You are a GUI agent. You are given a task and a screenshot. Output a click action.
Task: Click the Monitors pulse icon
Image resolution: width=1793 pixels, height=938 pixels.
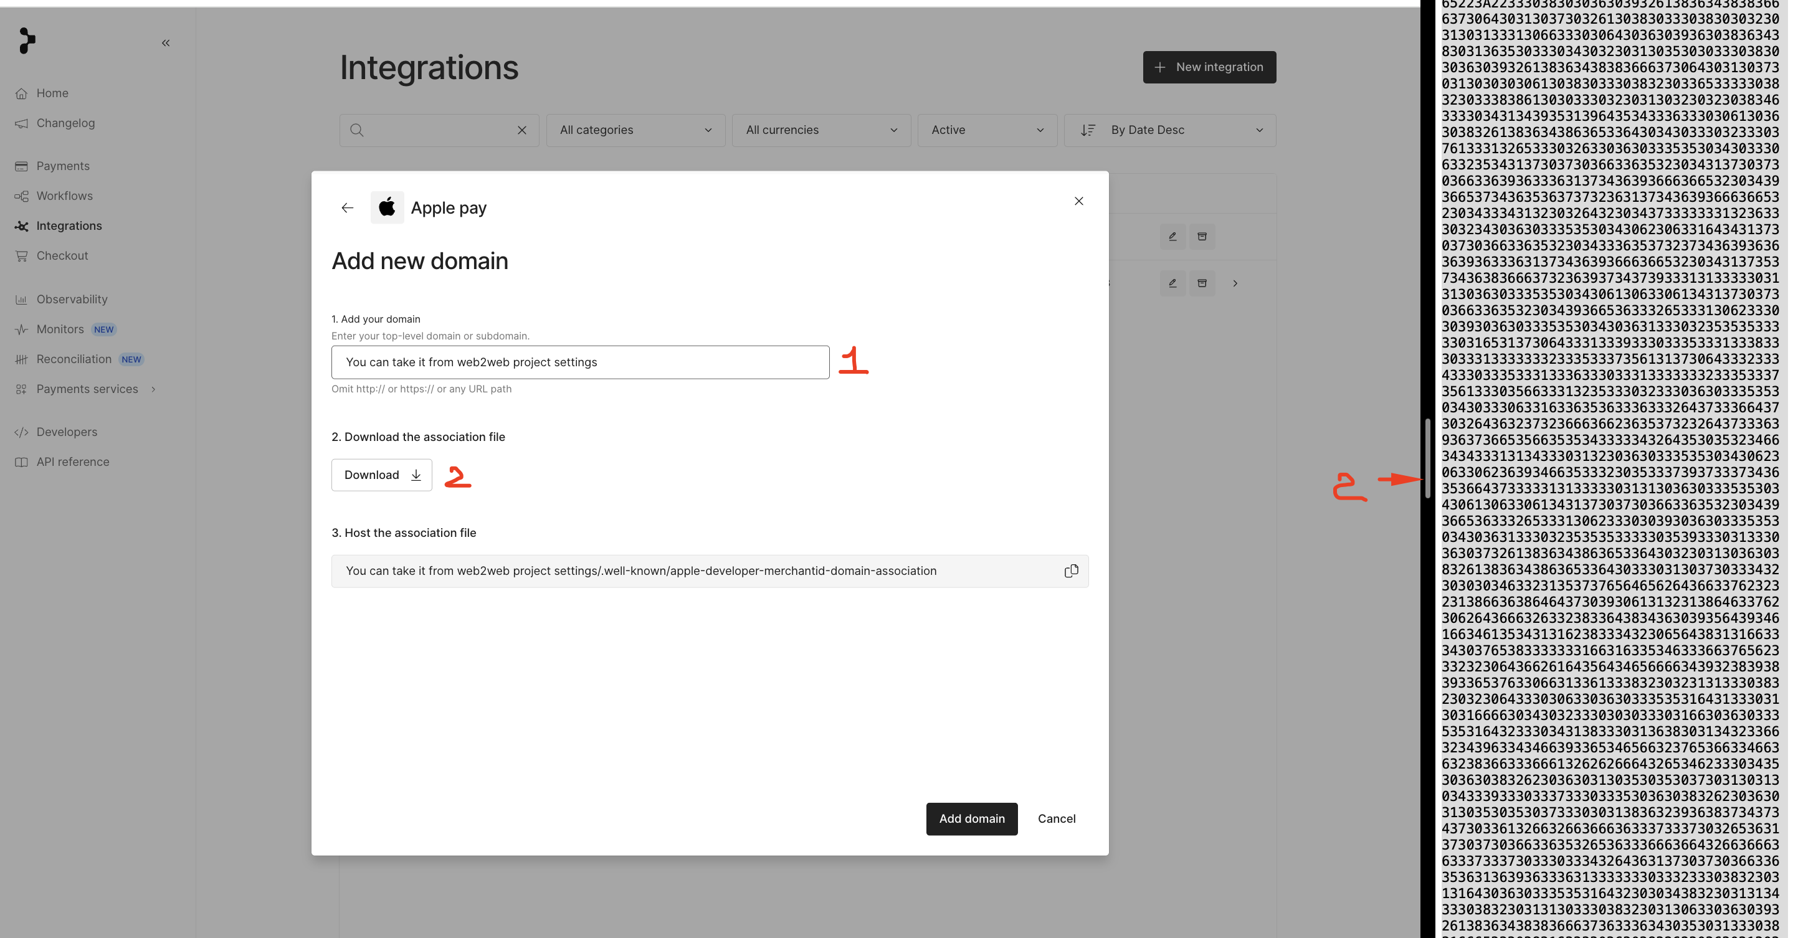click(x=22, y=329)
